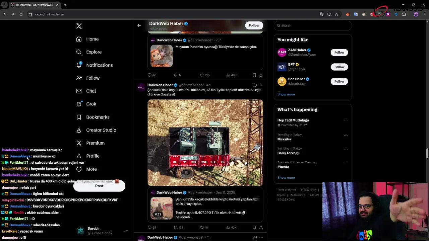Open Bee Haber profile avatar

282,81
